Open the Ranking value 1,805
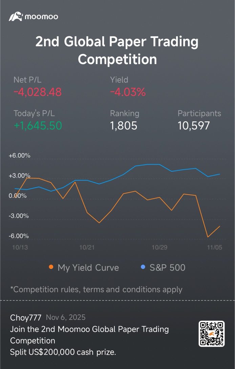Screen dimensions: 235x369 (124, 126)
